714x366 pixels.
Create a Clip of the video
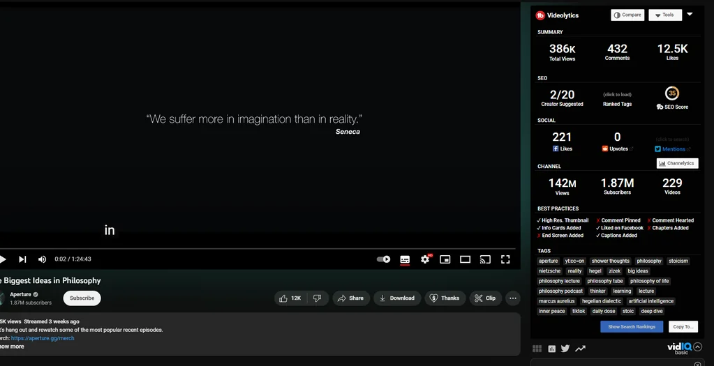(485, 298)
